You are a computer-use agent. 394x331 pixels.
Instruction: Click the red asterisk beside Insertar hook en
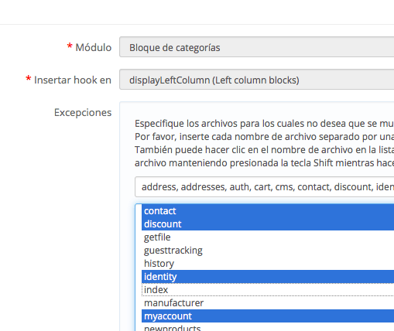tap(29, 79)
